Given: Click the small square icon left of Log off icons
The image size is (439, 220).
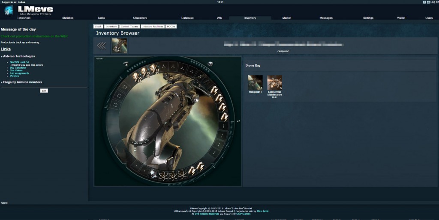Looking at the screenshot, I should point(424,2).
